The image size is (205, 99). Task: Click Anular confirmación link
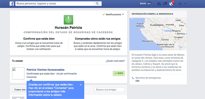pyautogui.click(x=67, y=74)
